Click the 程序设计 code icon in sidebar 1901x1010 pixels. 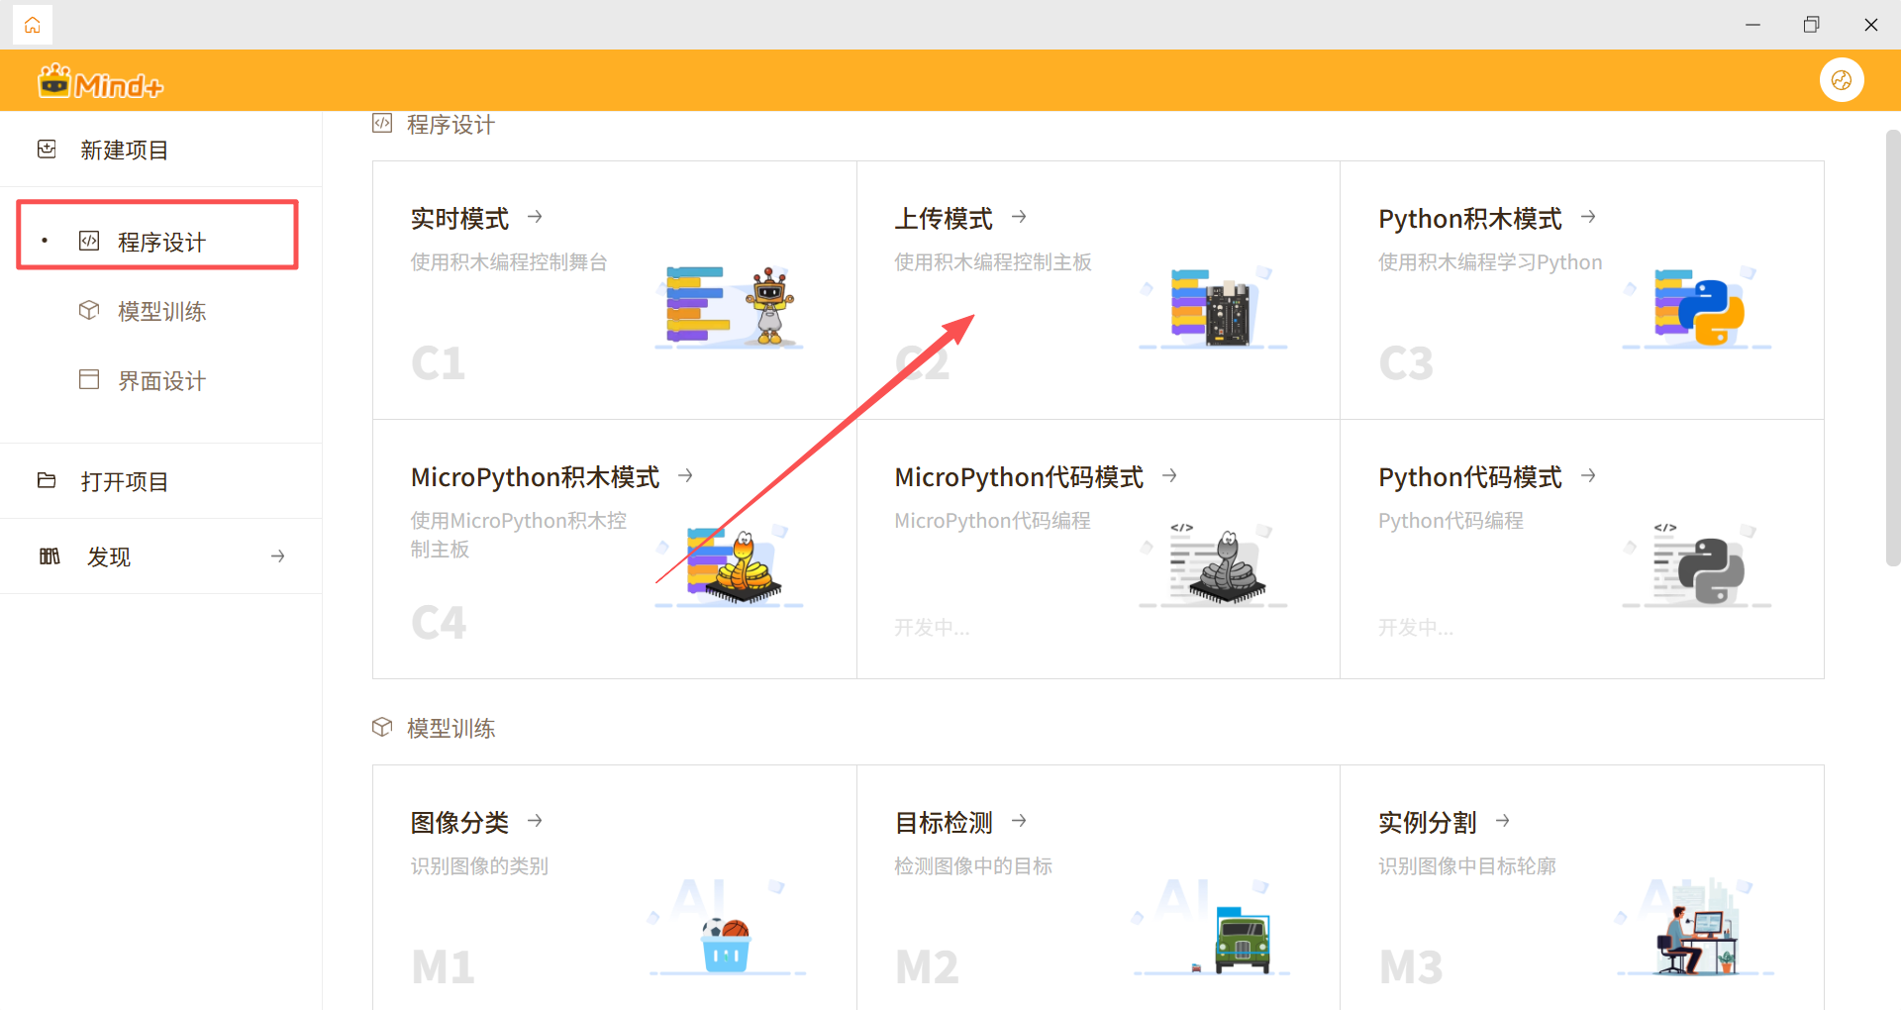pos(89,241)
